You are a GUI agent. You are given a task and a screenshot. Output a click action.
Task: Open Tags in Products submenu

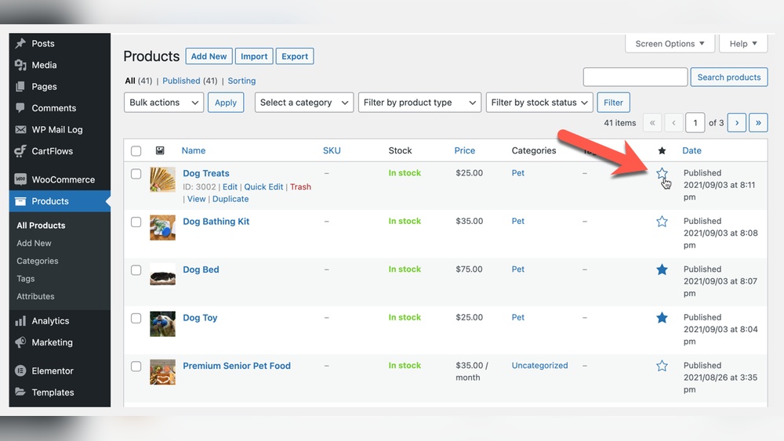click(x=26, y=279)
